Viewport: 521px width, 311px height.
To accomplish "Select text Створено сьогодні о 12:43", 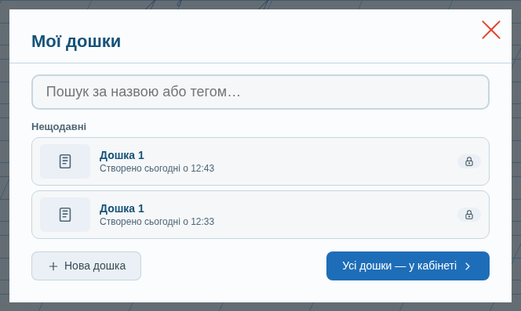I will 157,168.
